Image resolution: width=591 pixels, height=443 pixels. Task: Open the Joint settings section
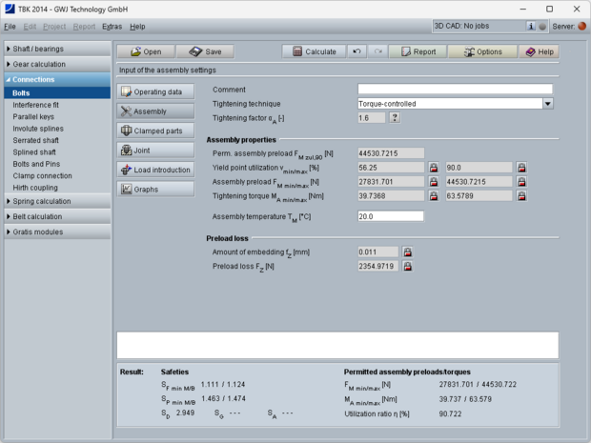click(155, 150)
